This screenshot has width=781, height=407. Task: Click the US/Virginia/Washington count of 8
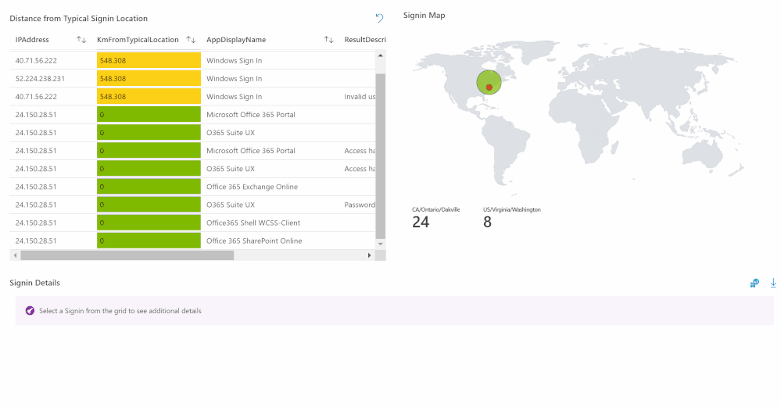(487, 222)
